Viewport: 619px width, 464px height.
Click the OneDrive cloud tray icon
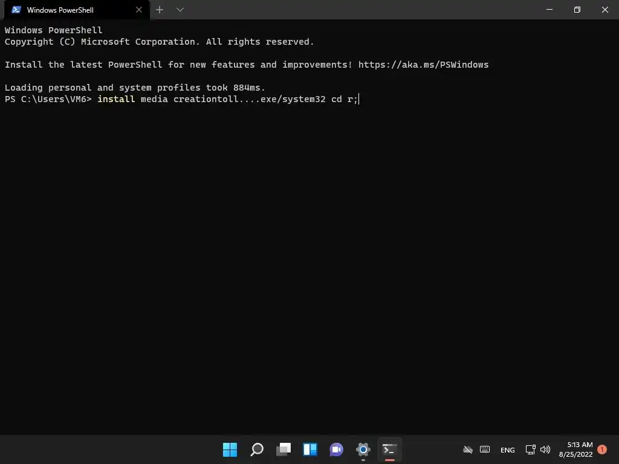coord(468,449)
